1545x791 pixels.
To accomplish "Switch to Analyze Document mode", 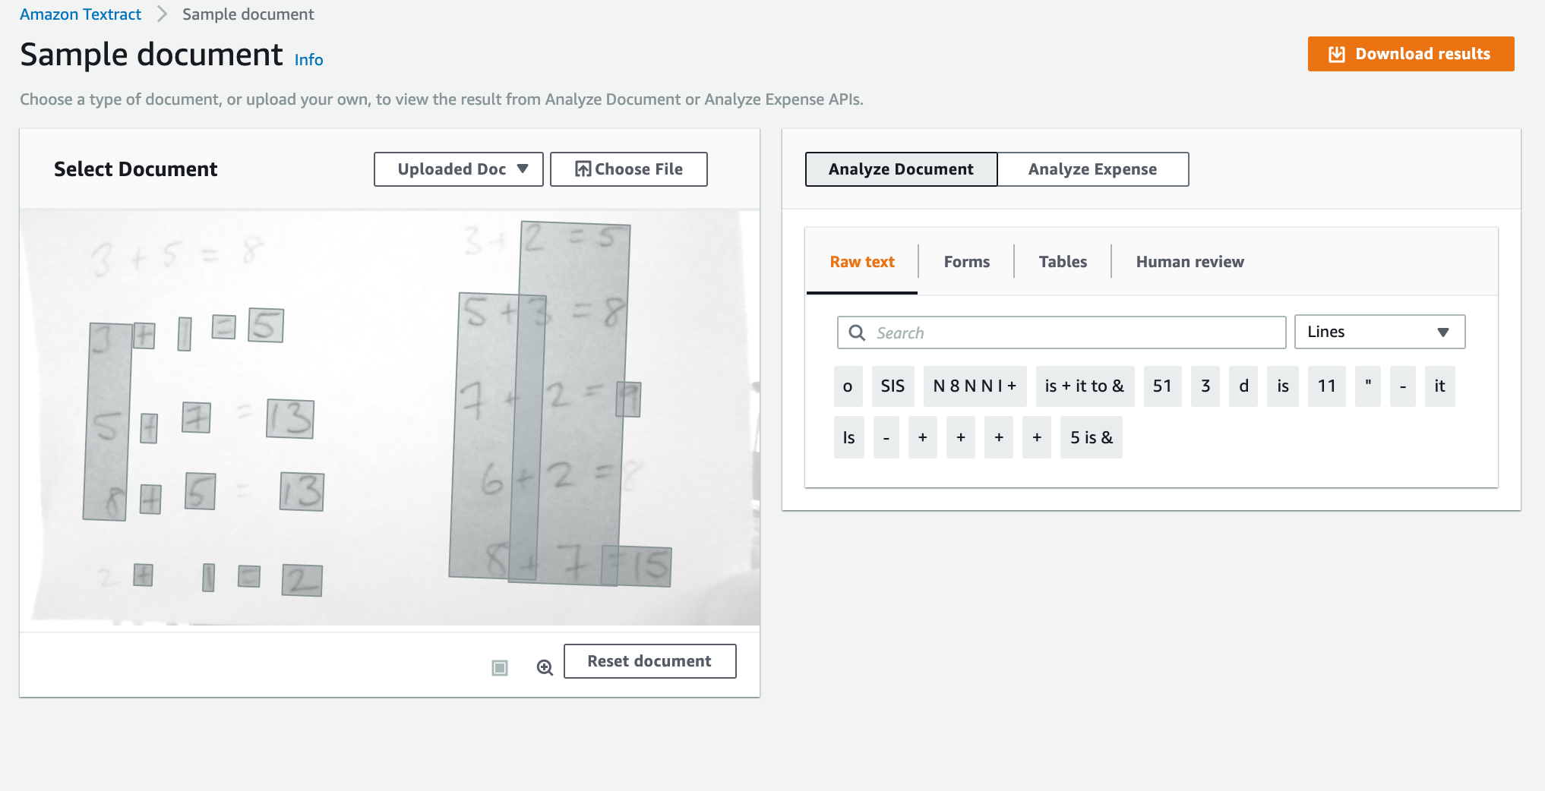I will point(901,169).
